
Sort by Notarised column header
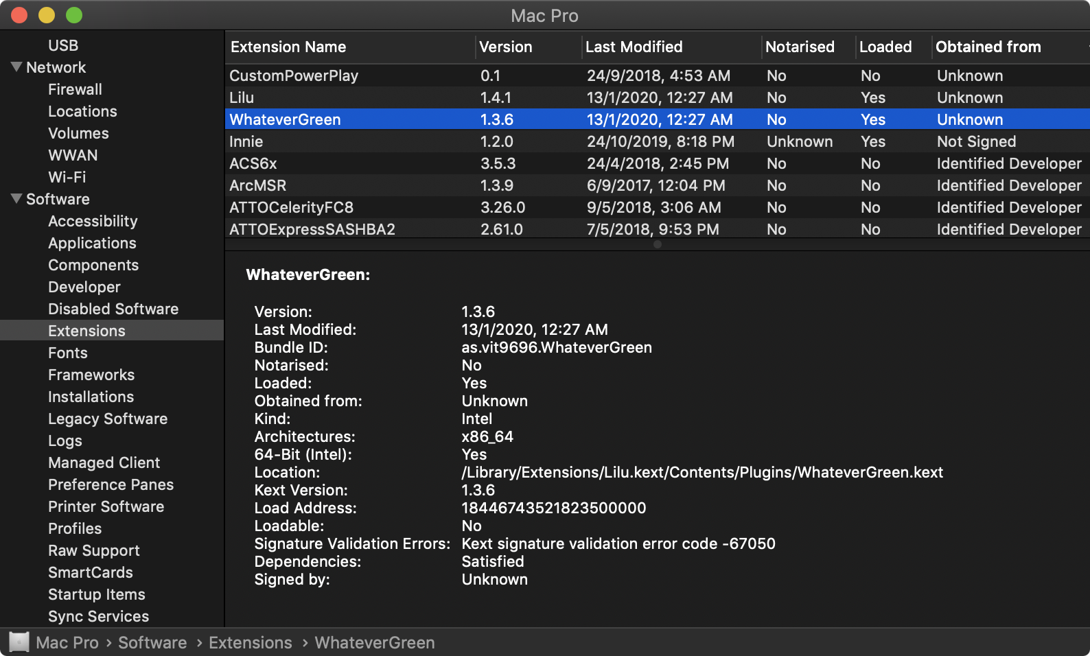[x=808, y=47]
